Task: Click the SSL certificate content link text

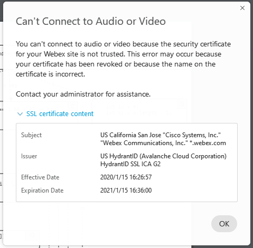Action: click(x=60, y=114)
